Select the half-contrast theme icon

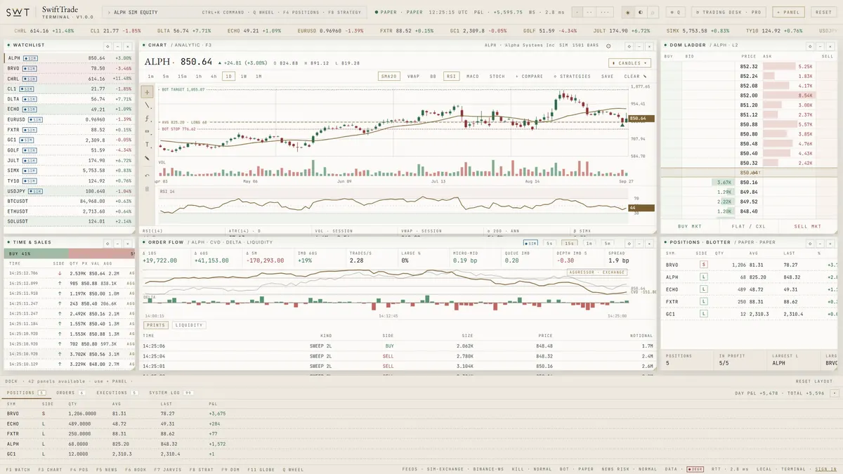(641, 12)
